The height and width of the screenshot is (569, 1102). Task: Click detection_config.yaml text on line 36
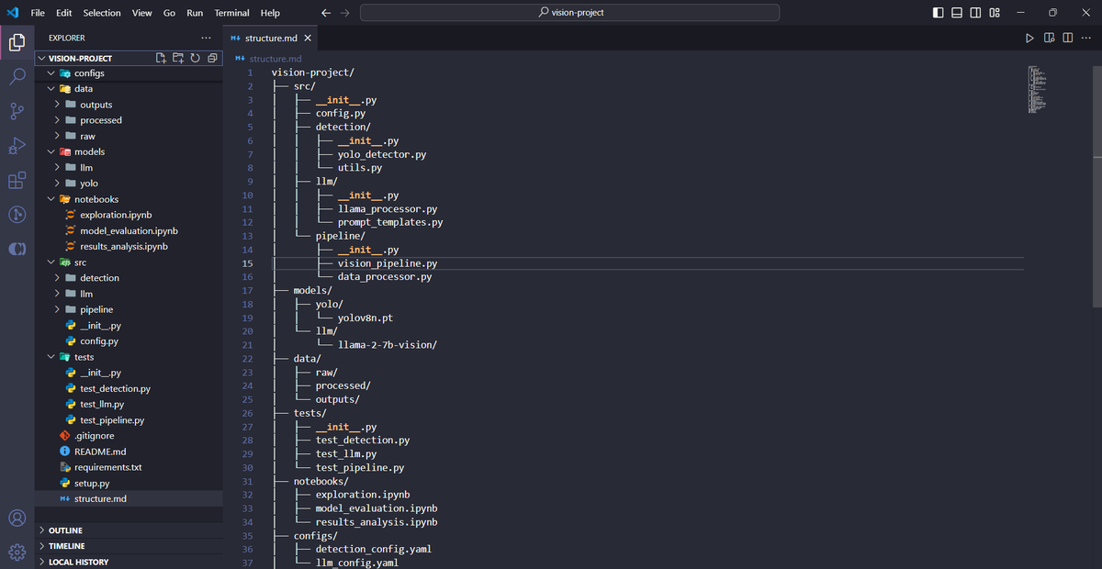click(374, 549)
